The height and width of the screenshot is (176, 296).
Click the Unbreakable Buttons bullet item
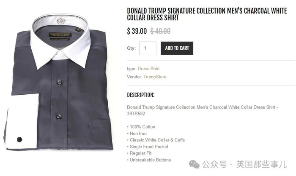pyautogui.click(x=150, y=160)
